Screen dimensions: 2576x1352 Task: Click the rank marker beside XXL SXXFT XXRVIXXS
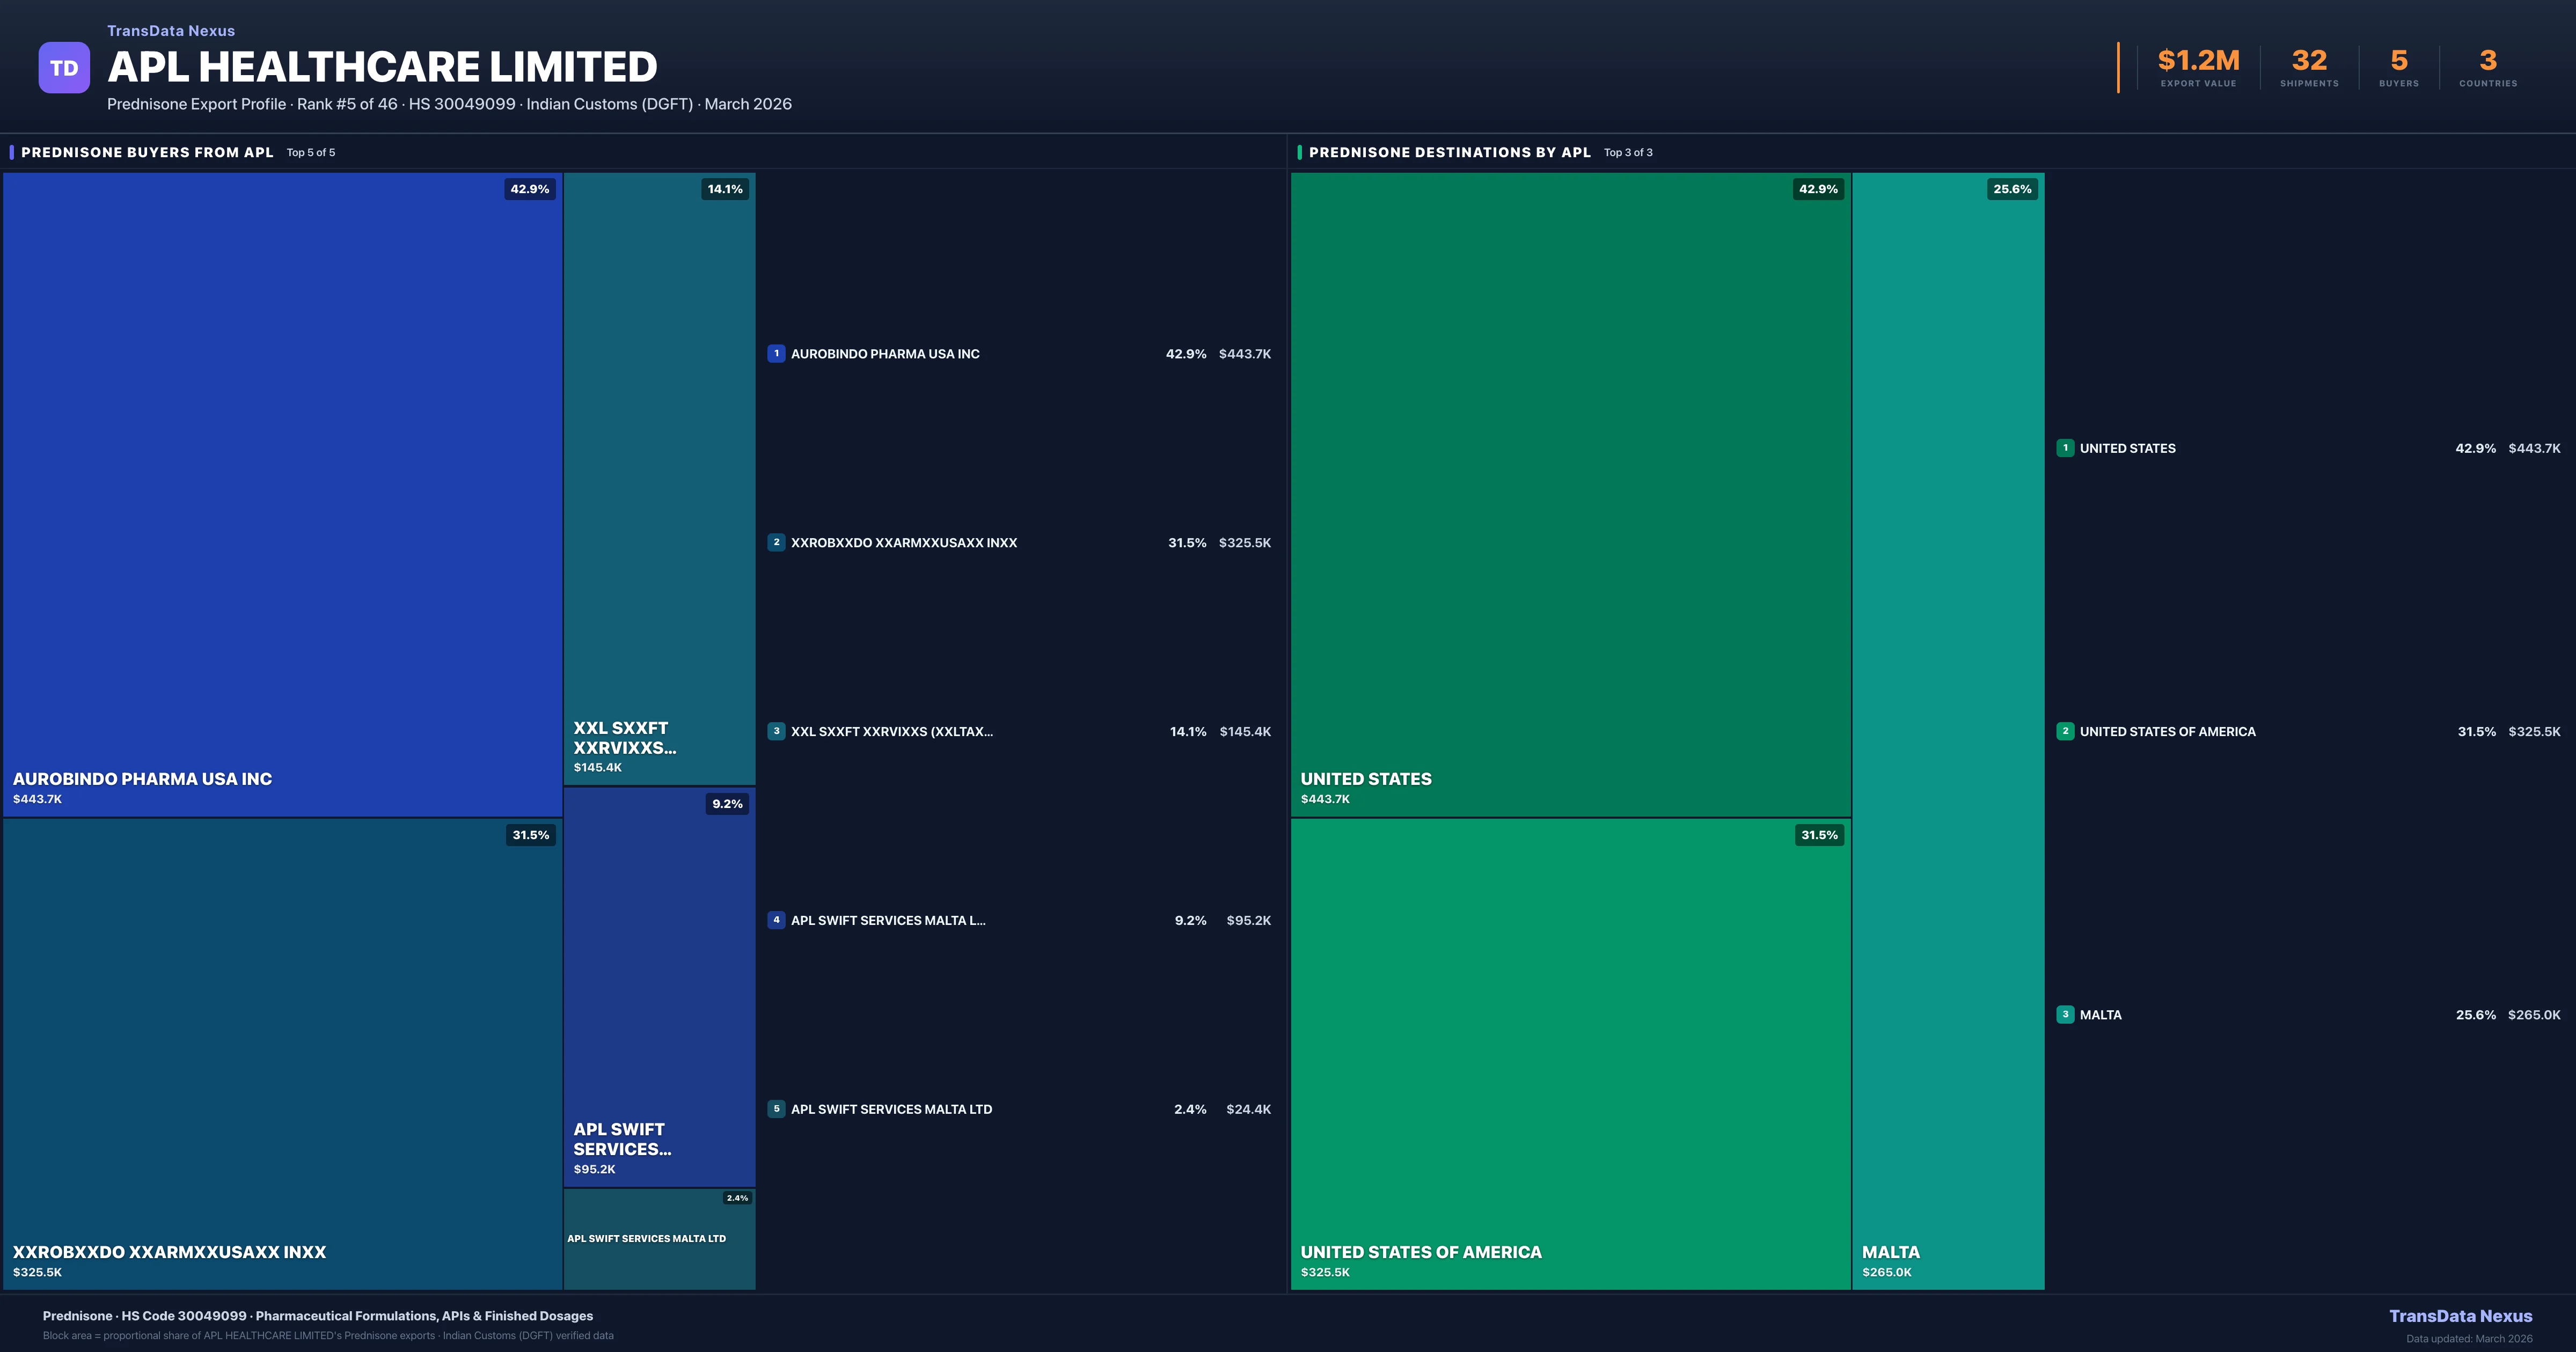777,731
